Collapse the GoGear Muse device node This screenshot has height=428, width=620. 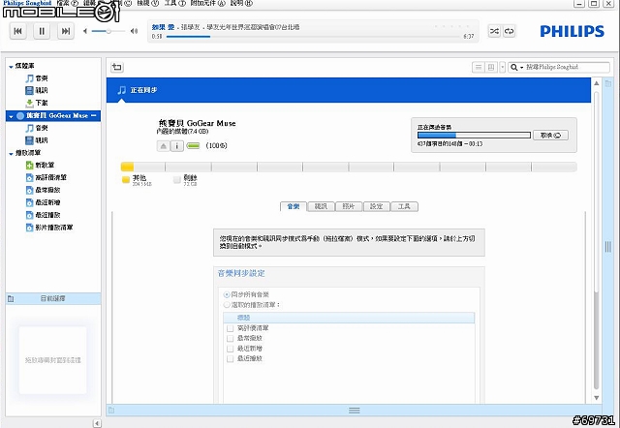(x=11, y=116)
